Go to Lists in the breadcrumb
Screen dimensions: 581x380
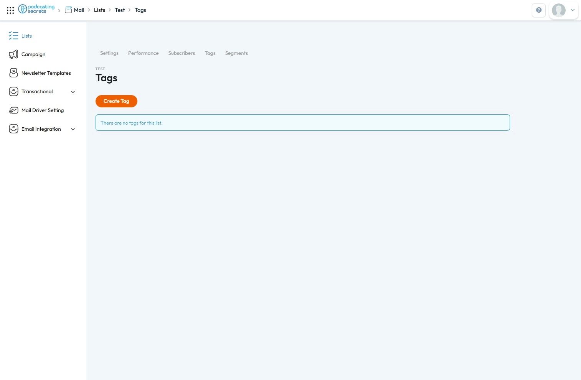pyautogui.click(x=99, y=10)
